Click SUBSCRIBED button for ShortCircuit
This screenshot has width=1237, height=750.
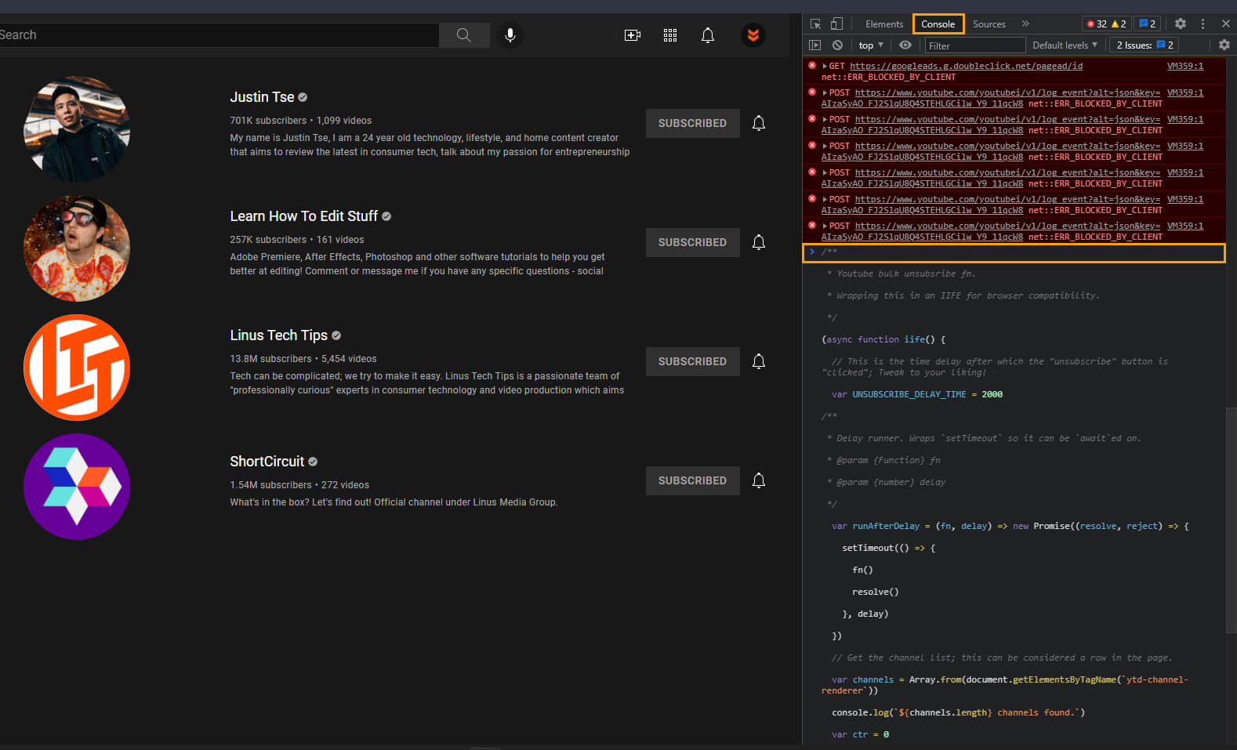click(692, 480)
